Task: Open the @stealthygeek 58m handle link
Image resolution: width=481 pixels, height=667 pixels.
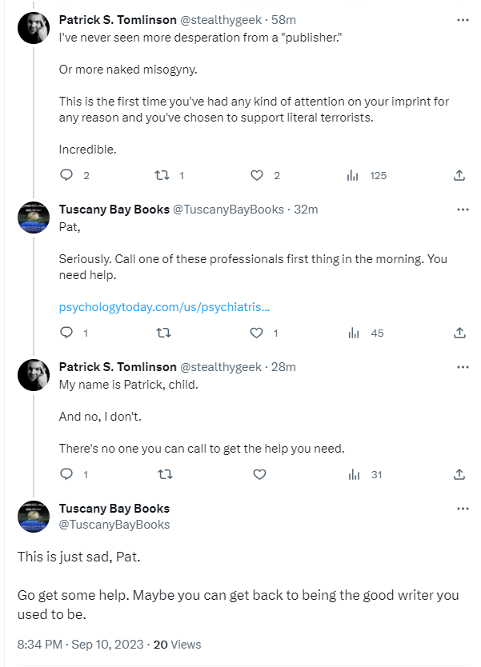Action: 218,20
